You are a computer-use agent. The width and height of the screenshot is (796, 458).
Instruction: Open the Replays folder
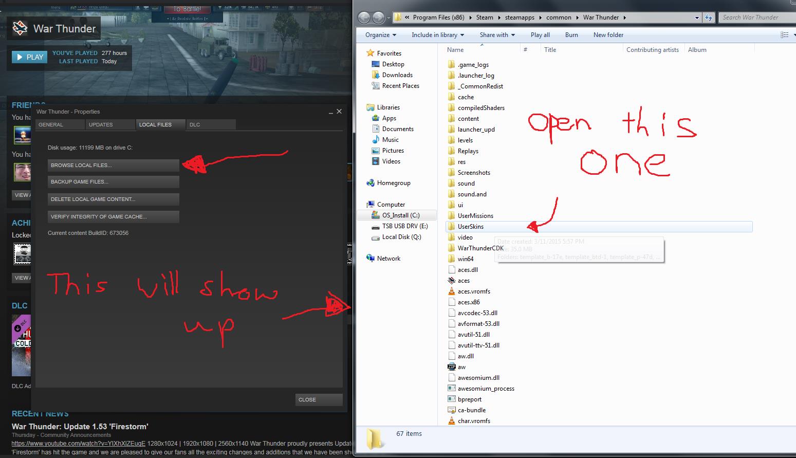468,151
